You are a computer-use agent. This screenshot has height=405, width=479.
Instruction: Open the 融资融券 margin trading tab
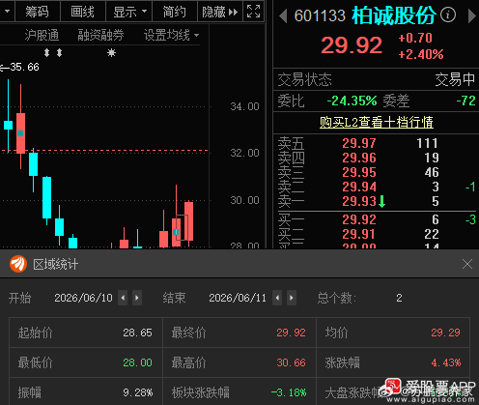pyautogui.click(x=100, y=35)
